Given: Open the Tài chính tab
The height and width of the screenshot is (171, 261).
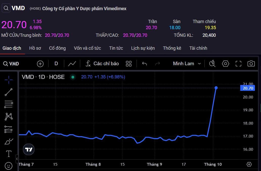Looking at the screenshot, I should (x=198, y=48).
